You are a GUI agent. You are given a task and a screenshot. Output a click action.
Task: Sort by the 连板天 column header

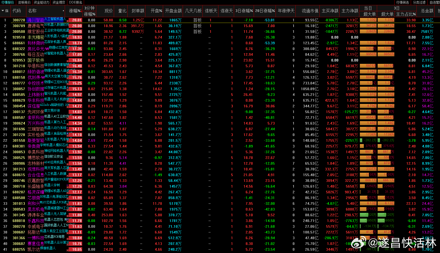[x=211, y=11]
